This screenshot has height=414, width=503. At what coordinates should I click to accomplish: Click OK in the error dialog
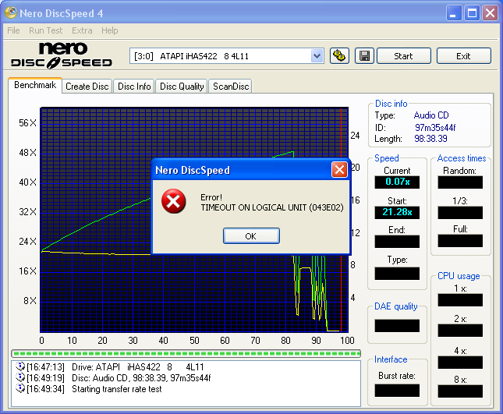coord(251,236)
